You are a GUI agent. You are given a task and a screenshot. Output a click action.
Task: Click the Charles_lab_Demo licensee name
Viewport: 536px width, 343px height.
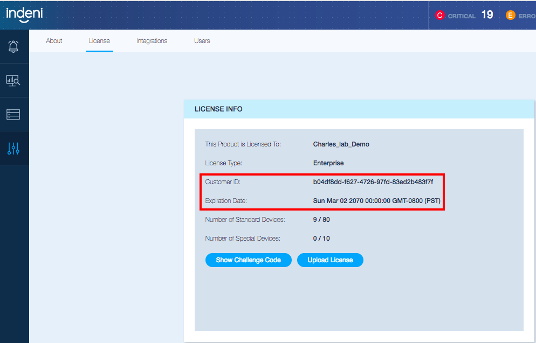(x=341, y=144)
